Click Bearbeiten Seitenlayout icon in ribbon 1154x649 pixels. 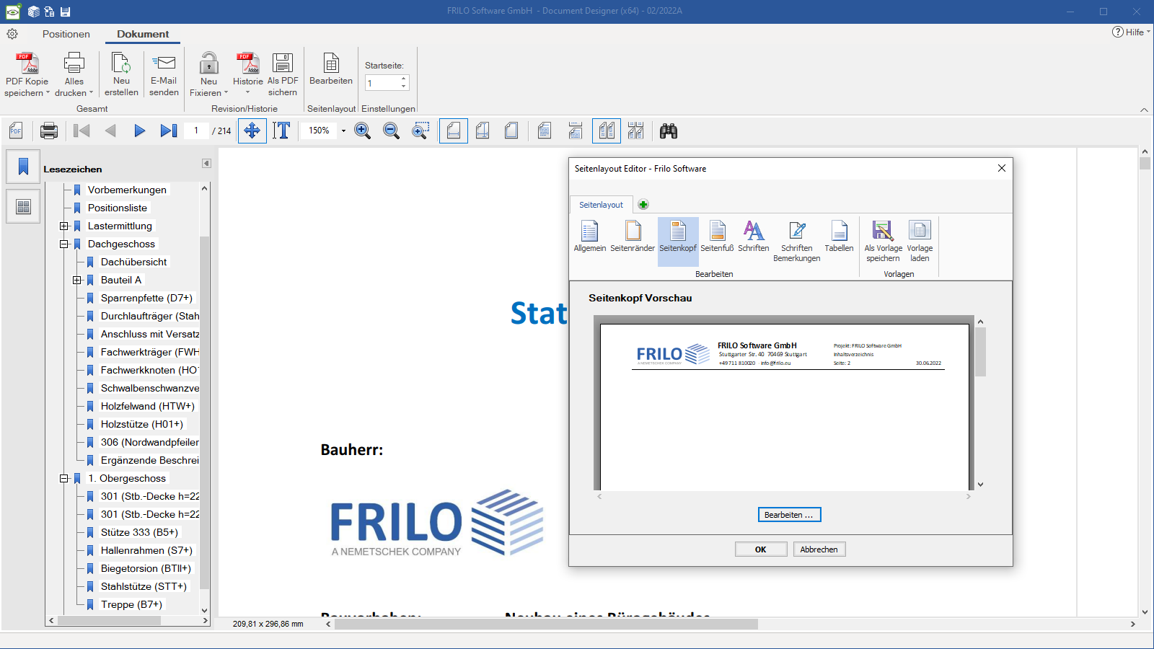pos(331,63)
